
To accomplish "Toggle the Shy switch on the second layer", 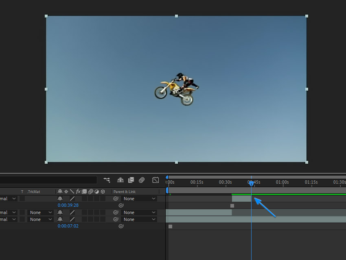I will pos(60,212).
